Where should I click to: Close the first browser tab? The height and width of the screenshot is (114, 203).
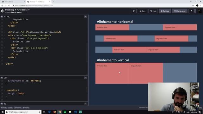[24, 2]
